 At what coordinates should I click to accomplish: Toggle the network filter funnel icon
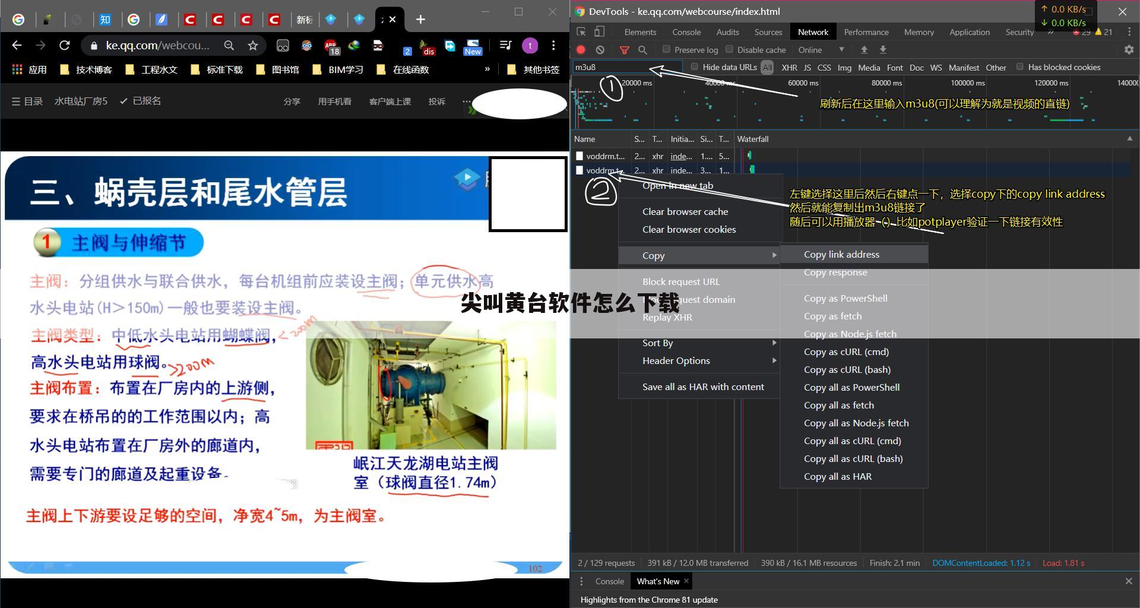click(624, 50)
